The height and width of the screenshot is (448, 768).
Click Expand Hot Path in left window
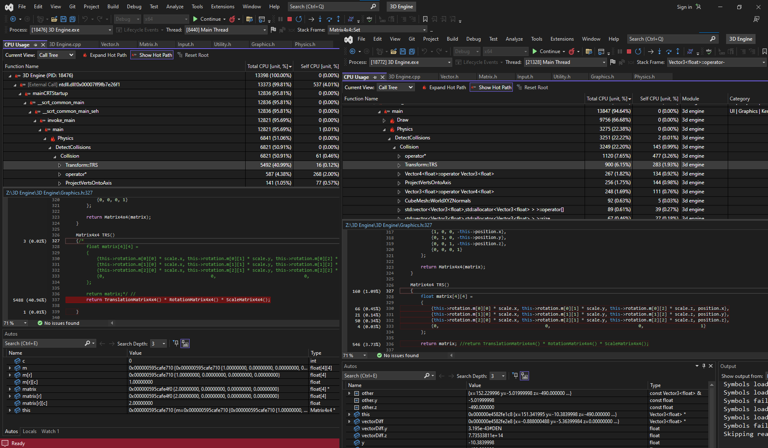tap(105, 55)
